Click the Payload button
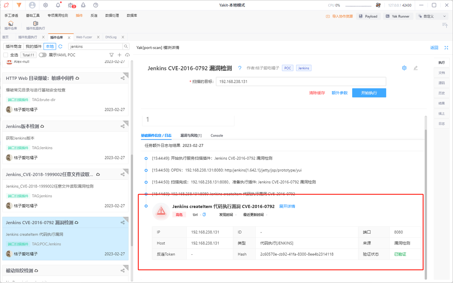This screenshot has height=283, width=453. click(368, 16)
